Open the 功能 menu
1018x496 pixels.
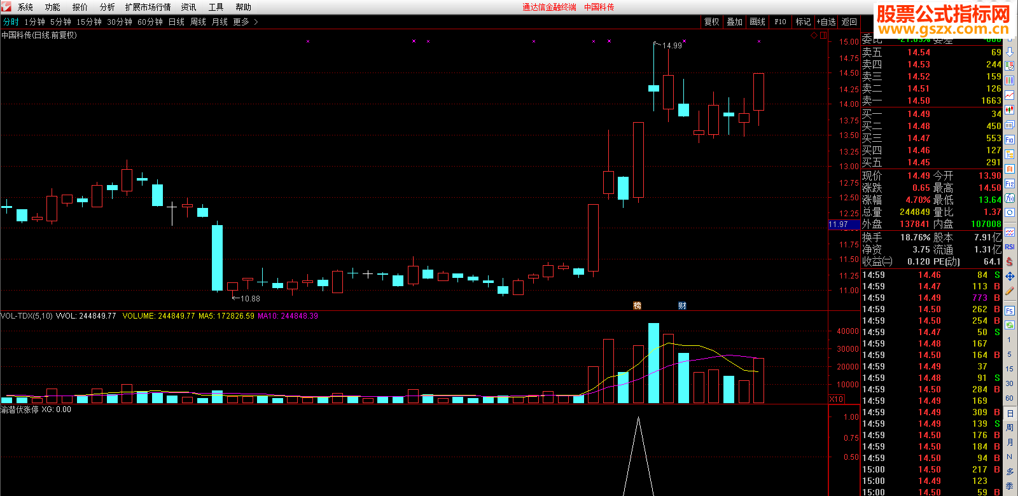tap(53, 7)
